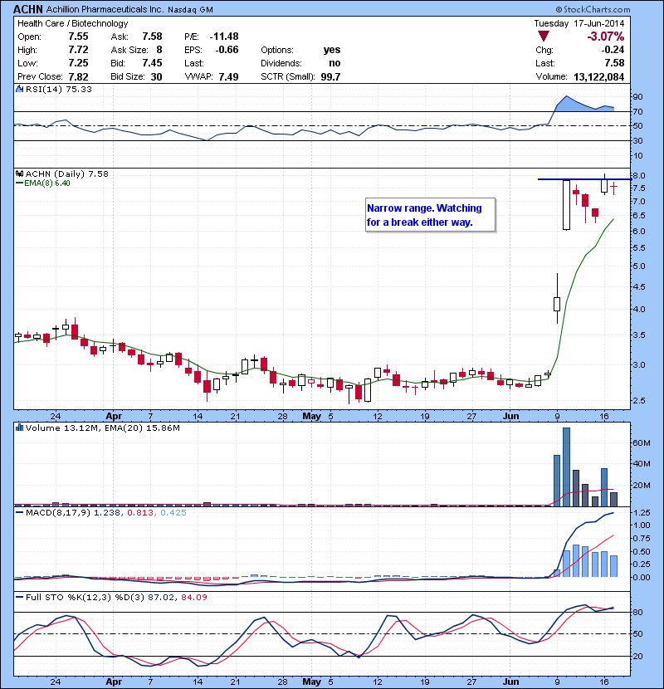
Task: Click the EPS value -0.66
Action: [227, 50]
